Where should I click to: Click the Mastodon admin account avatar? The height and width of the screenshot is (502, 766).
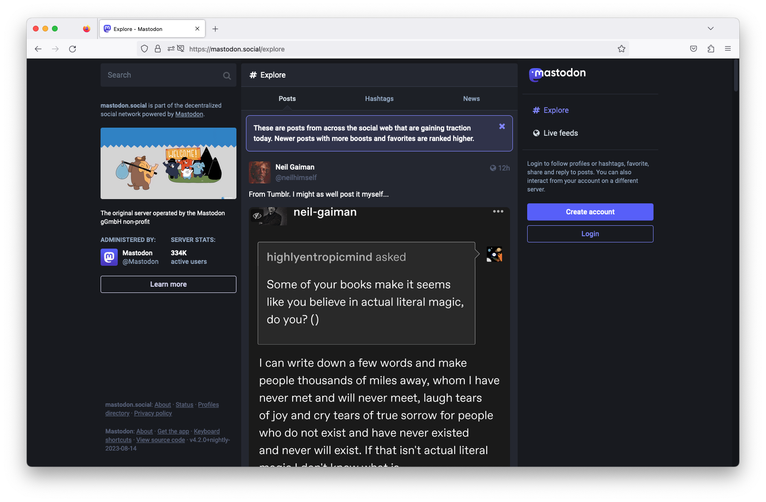(109, 257)
